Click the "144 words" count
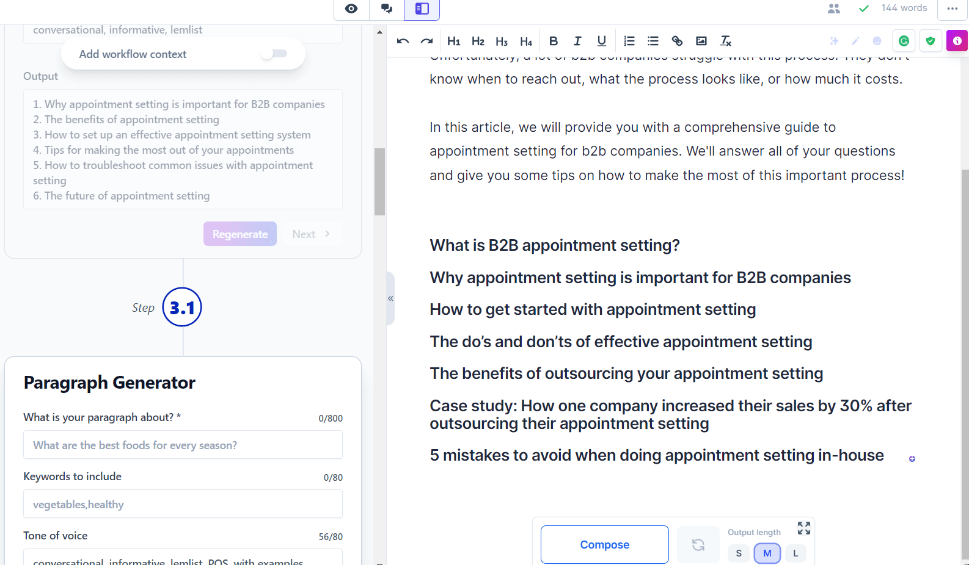The height and width of the screenshot is (565, 969). [904, 8]
